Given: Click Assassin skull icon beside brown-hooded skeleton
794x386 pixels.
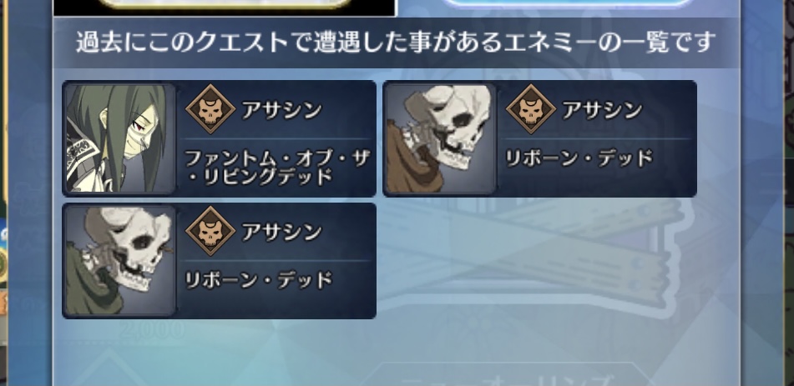Looking at the screenshot, I should pyautogui.click(x=531, y=109).
